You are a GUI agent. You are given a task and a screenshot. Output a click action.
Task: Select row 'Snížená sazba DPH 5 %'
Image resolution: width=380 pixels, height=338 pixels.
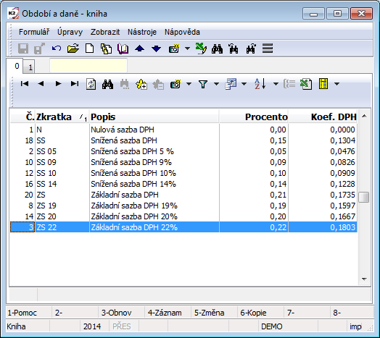click(183, 151)
